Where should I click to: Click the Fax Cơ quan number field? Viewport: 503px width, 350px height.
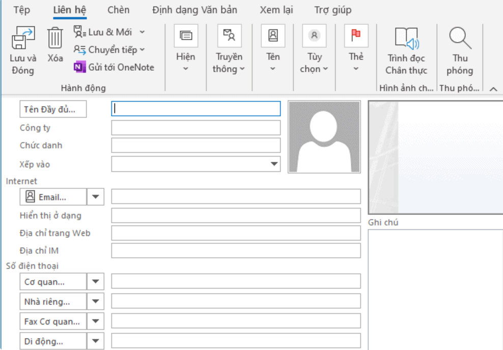point(236,321)
